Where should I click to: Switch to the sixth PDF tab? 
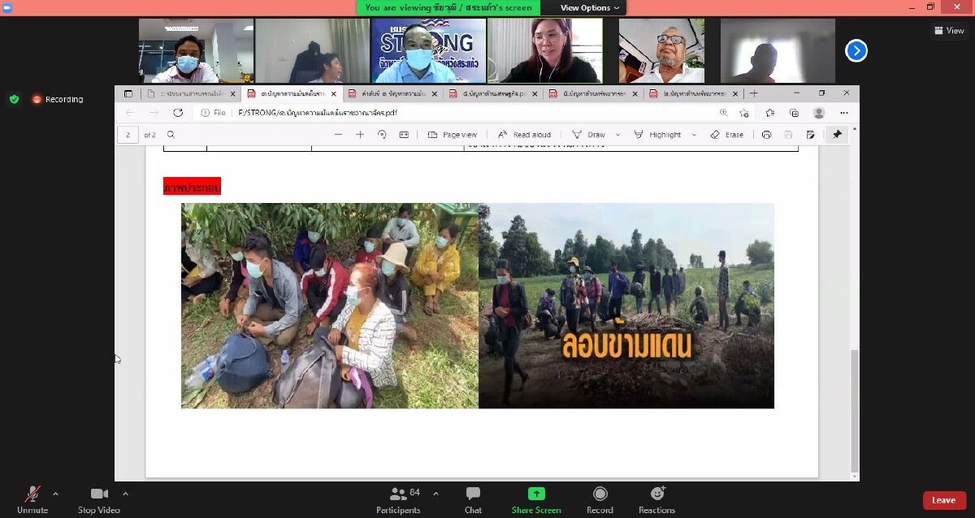(695, 93)
